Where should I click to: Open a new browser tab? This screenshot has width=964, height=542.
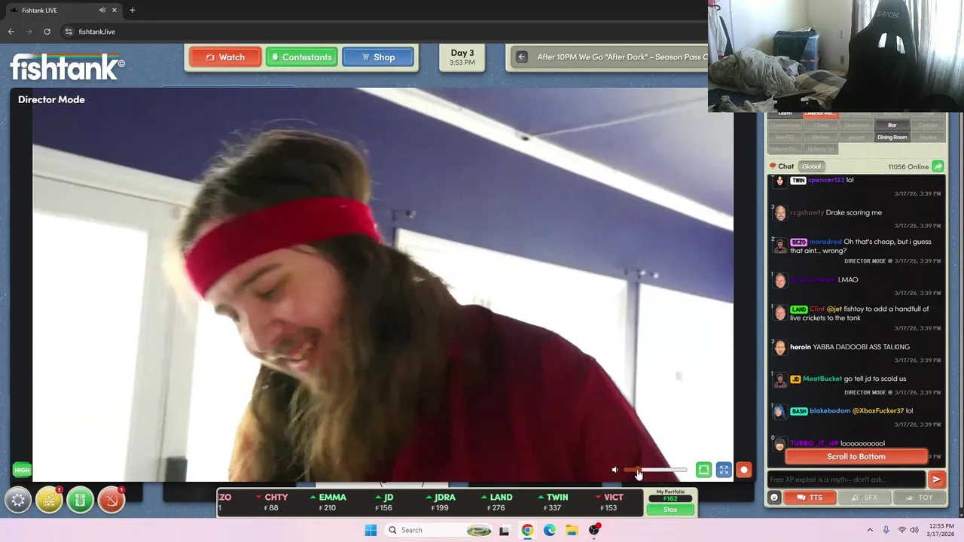tap(133, 11)
